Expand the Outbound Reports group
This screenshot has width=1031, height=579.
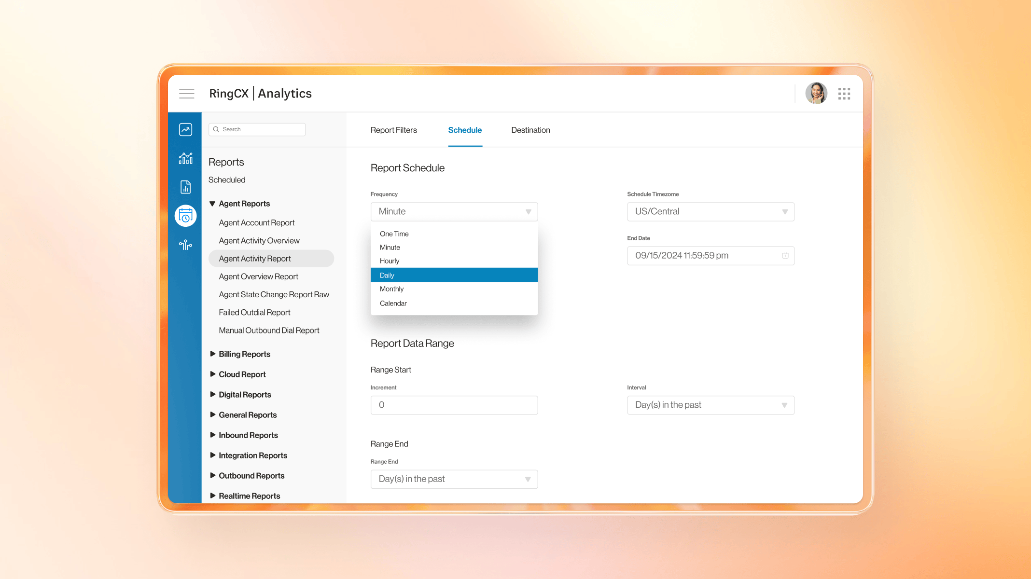247,476
